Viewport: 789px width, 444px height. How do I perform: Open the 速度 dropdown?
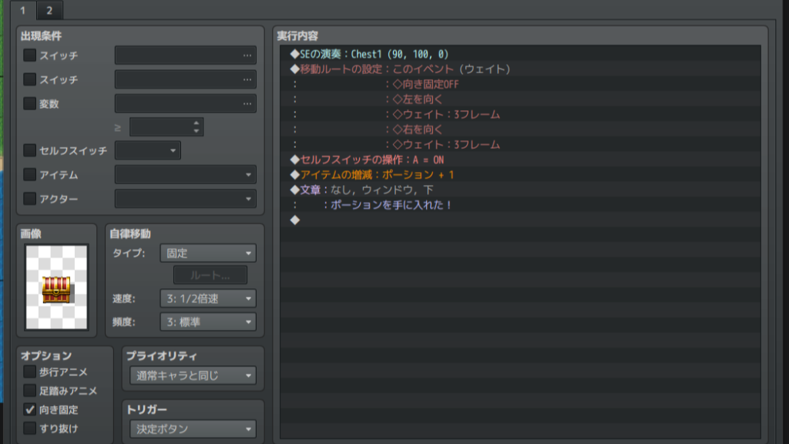[208, 298]
